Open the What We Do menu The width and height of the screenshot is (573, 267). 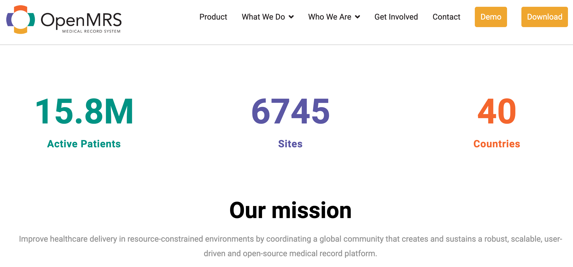263,17
